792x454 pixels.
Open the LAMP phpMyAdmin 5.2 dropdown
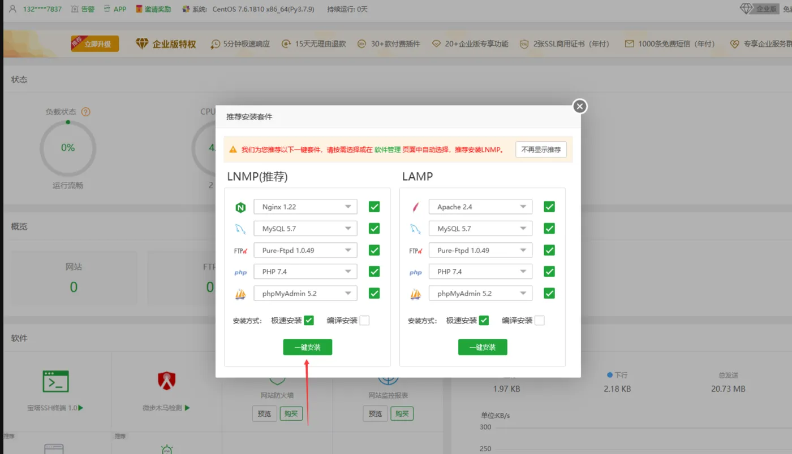tap(480, 293)
